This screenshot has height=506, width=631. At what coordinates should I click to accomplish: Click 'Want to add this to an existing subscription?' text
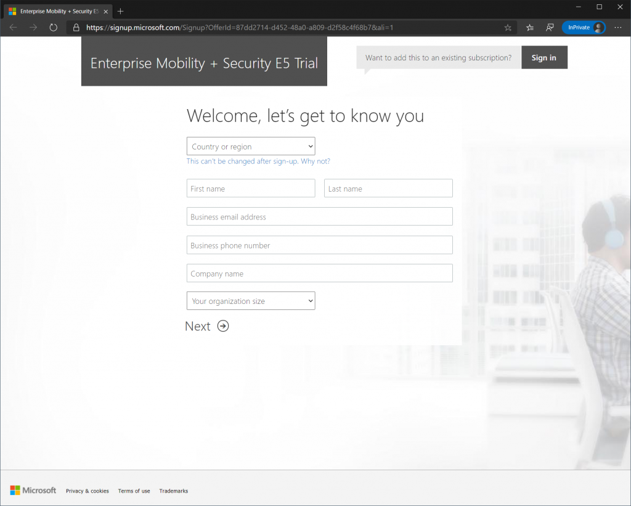pos(438,57)
